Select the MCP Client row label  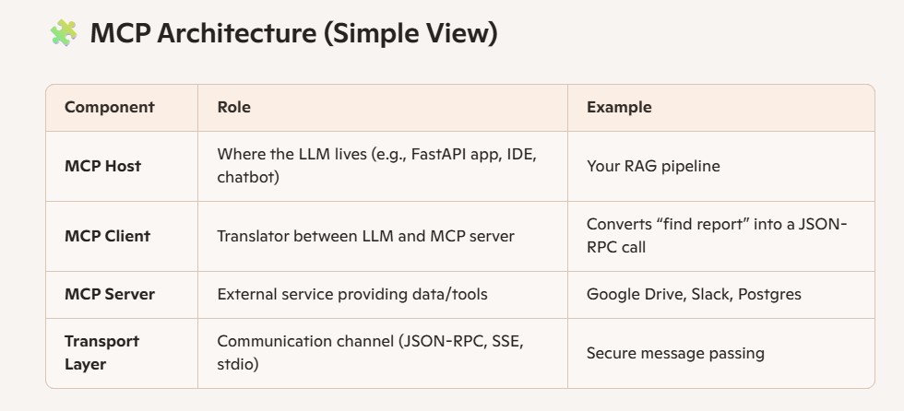pyautogui.click(x=107, y=236)
